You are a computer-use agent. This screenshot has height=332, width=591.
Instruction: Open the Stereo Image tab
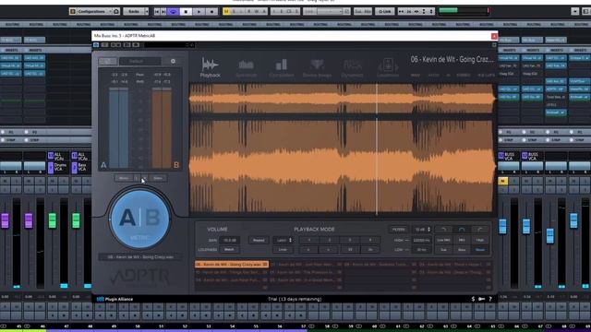click(x=317, y=68)
